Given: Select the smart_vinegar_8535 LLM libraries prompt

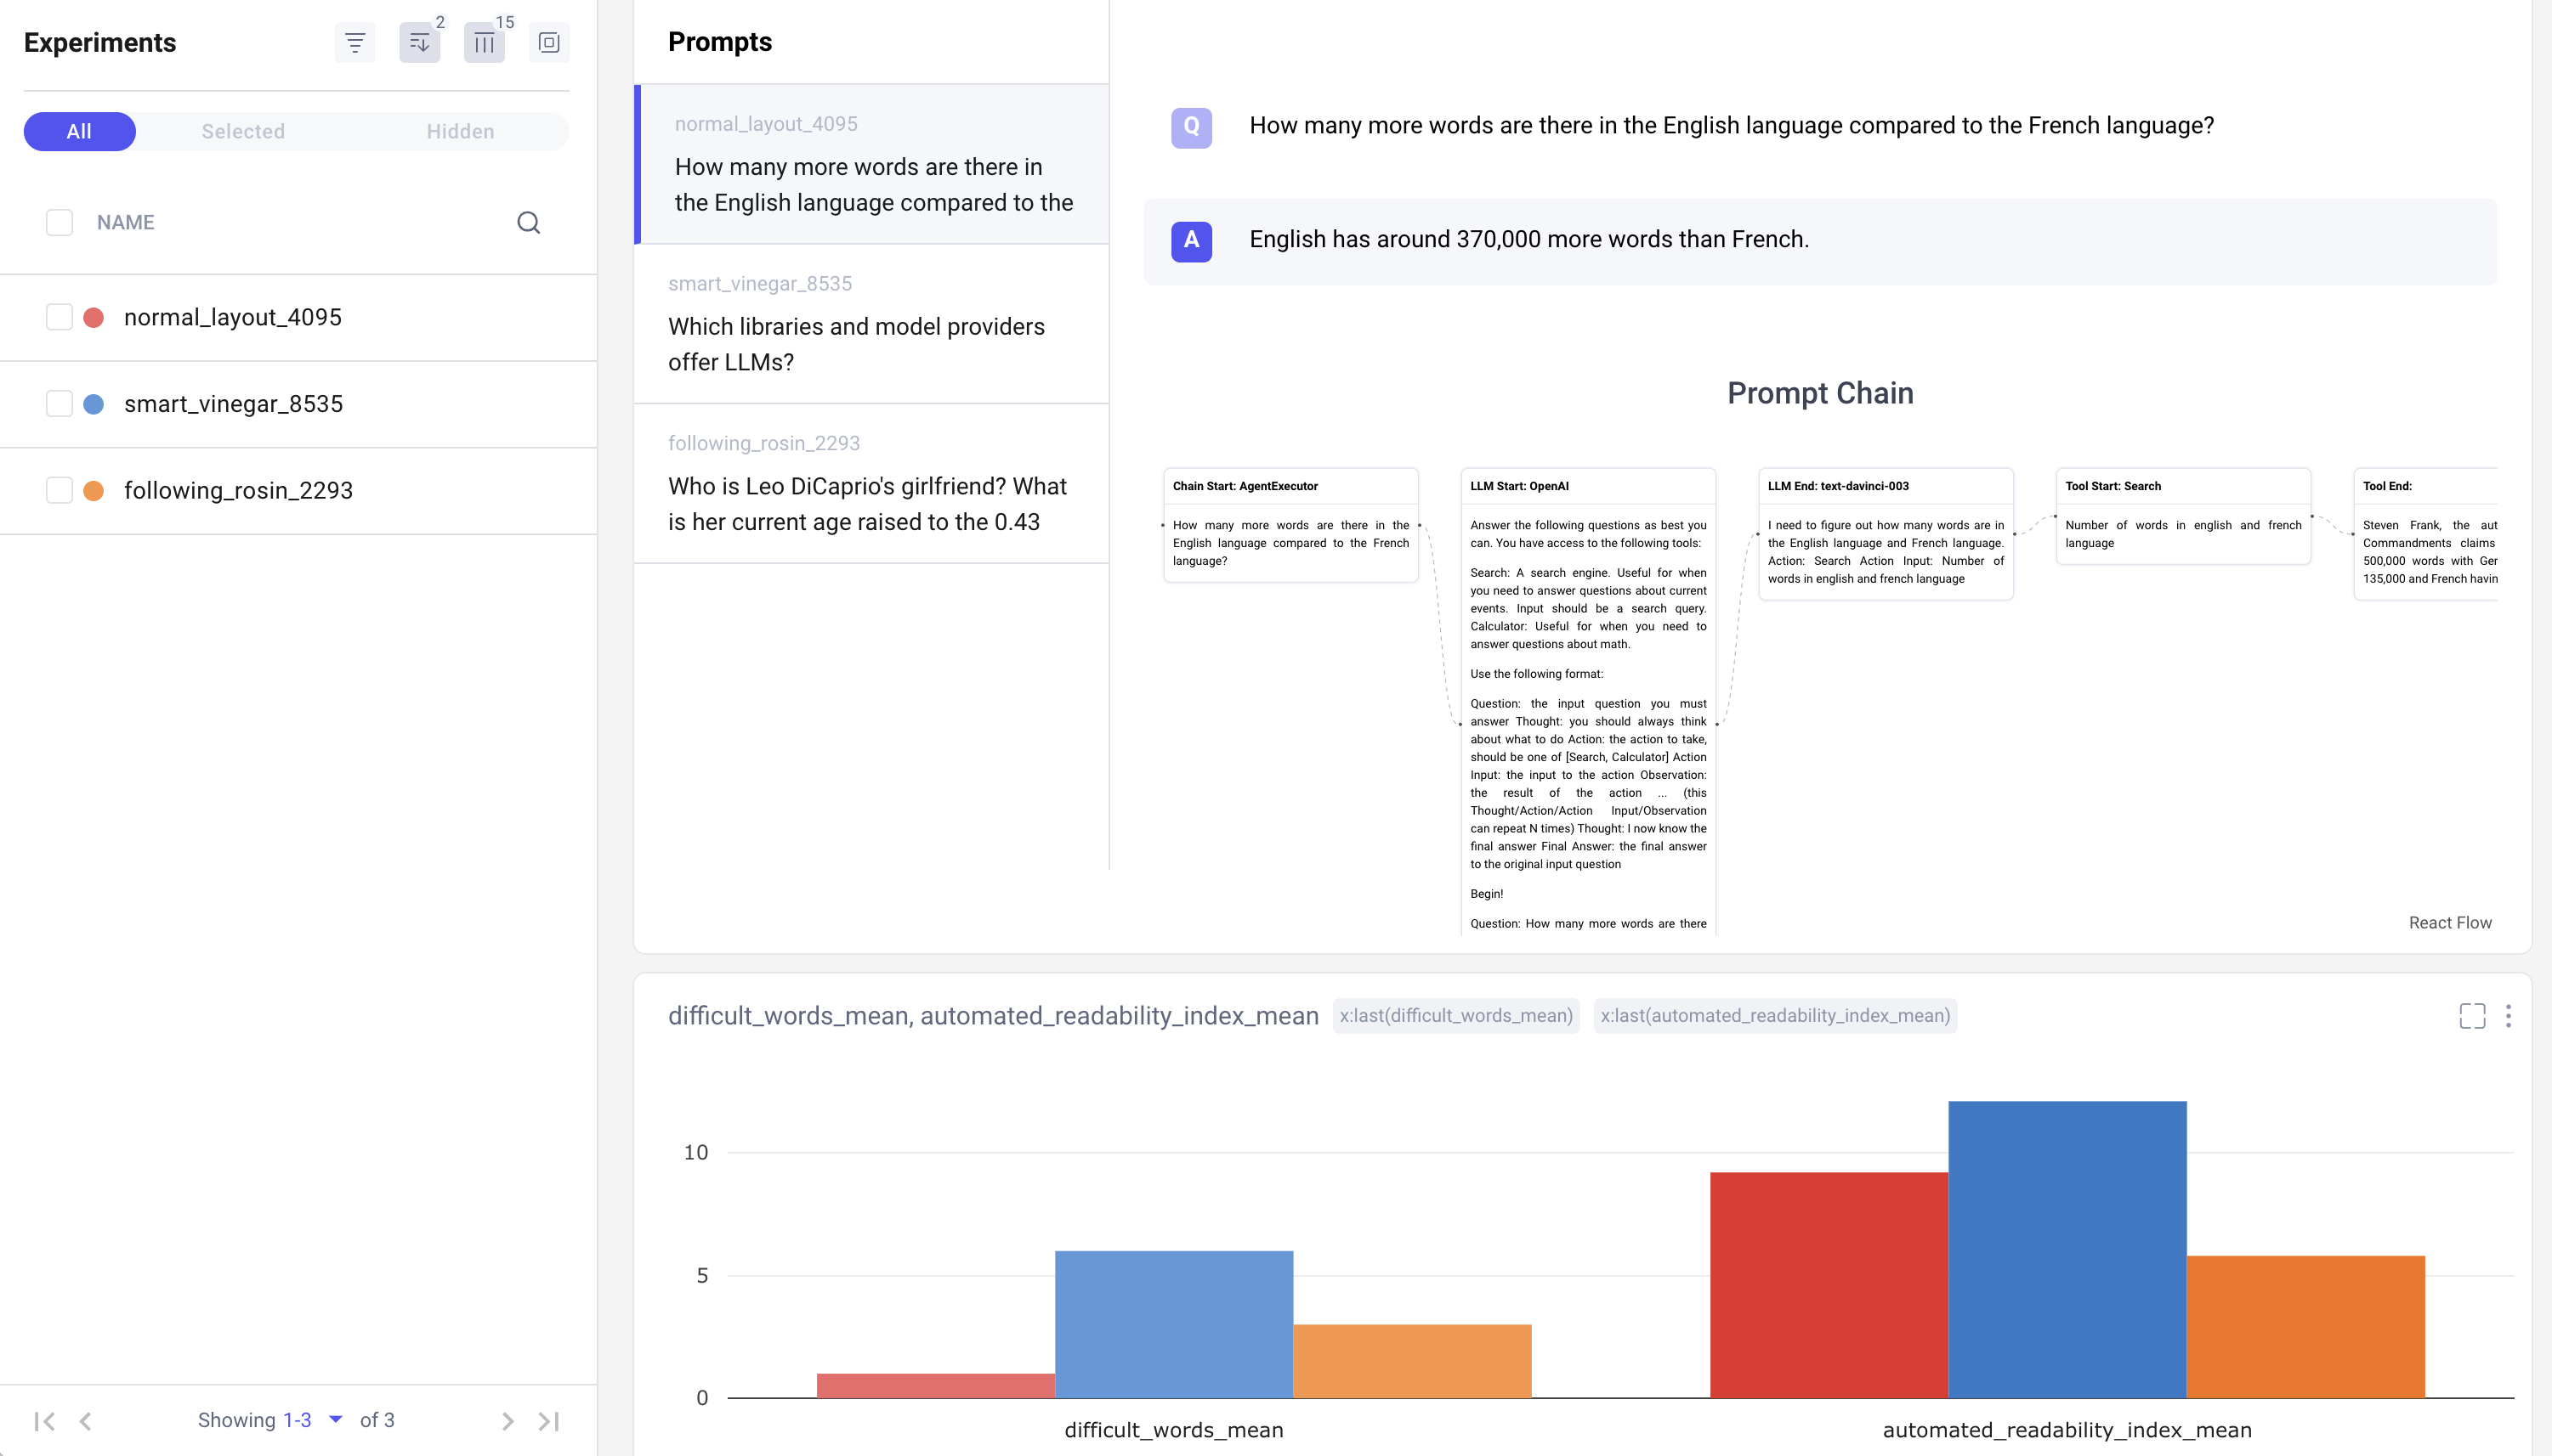Looking at the screenshot, I should point(871,324).
